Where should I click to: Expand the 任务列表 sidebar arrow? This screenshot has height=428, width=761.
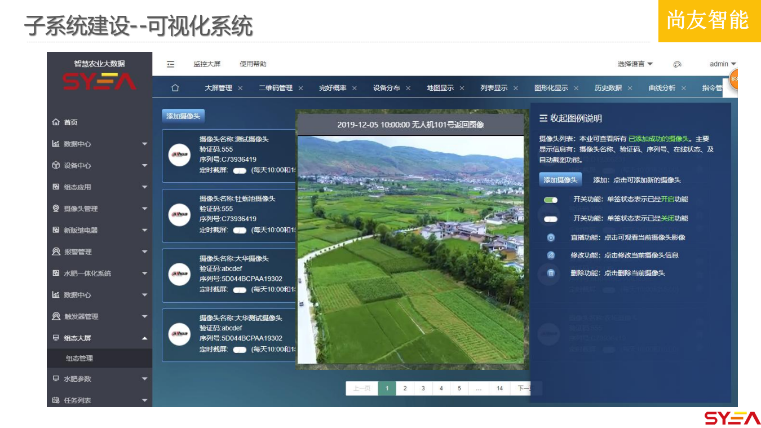(144, 401)
